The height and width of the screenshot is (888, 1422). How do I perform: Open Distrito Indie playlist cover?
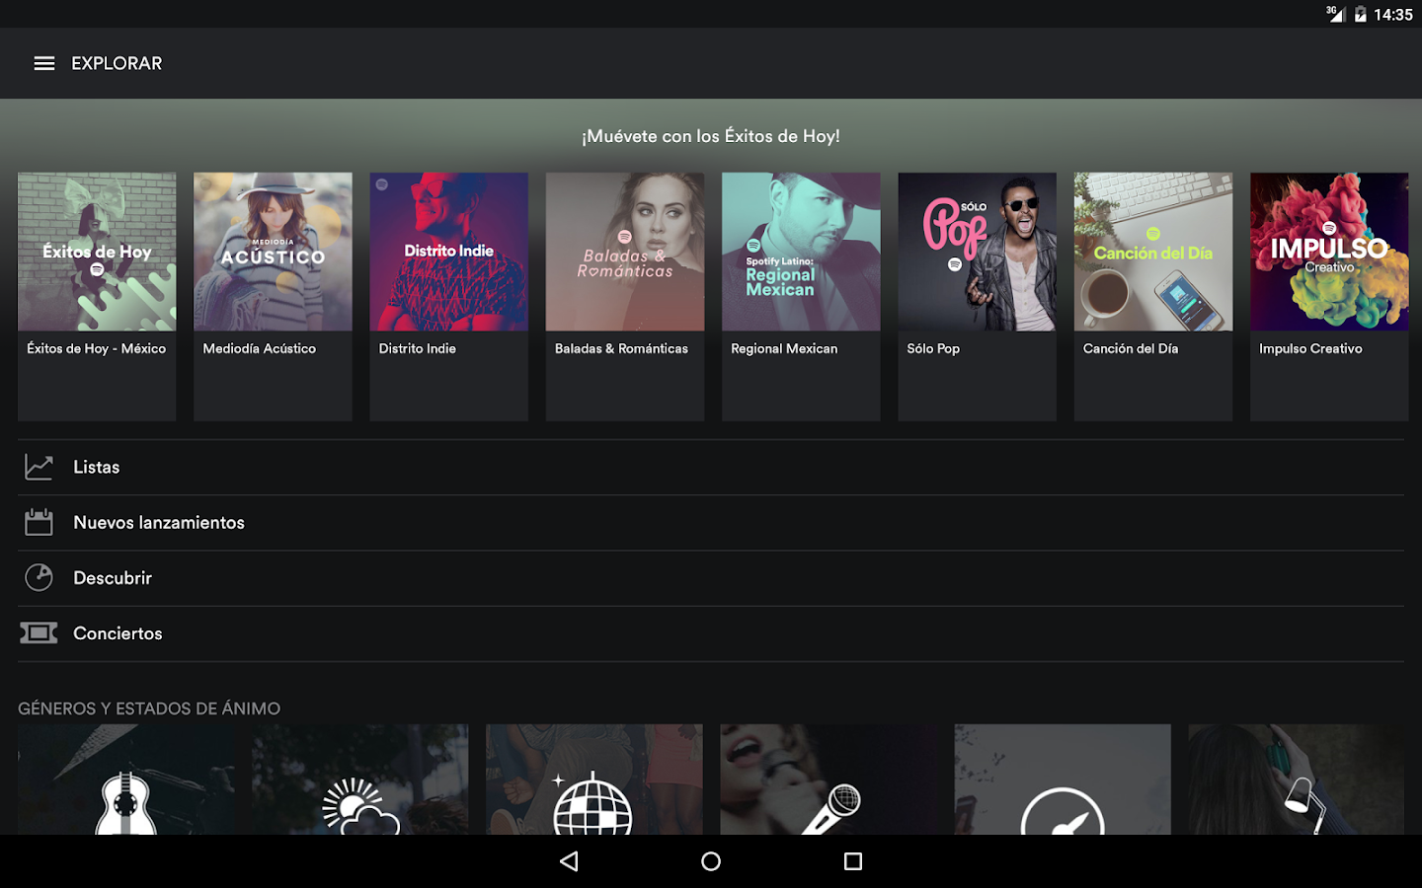[449, 252]
